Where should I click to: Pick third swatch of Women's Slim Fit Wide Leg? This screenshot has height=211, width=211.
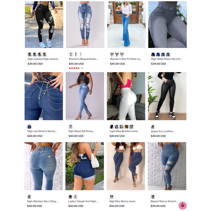[122, 54]
